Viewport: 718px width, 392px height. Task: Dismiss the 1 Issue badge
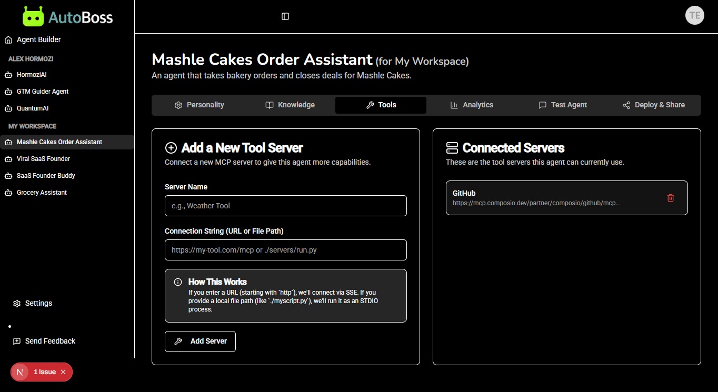point(63,372)
